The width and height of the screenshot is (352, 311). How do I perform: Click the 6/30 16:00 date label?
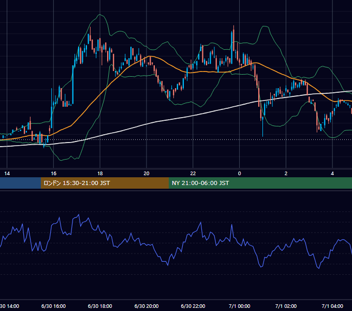click(x=53, y=306)
